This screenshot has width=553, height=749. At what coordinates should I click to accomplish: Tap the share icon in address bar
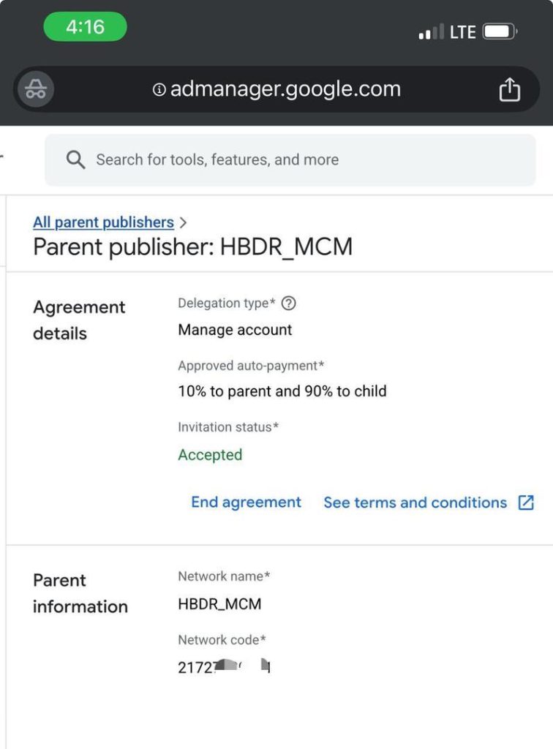coord(510,89)
